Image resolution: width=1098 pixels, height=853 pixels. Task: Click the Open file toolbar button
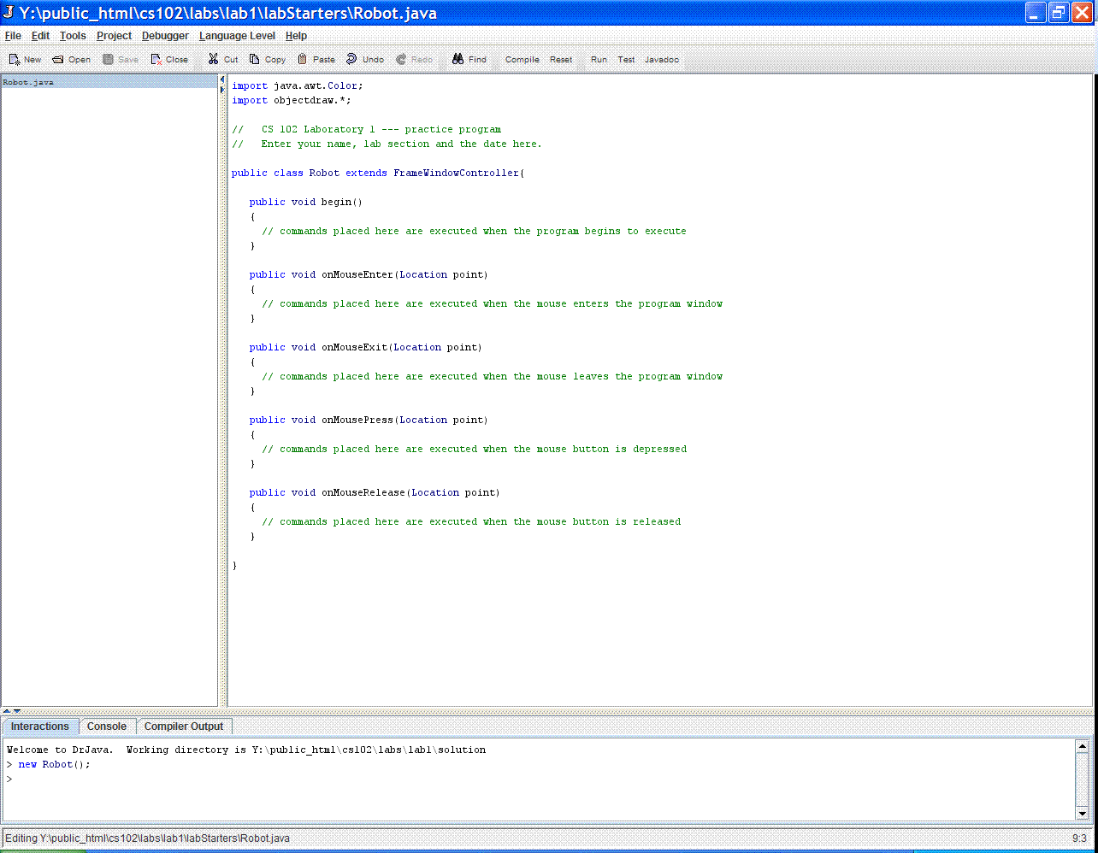point(71,60)
